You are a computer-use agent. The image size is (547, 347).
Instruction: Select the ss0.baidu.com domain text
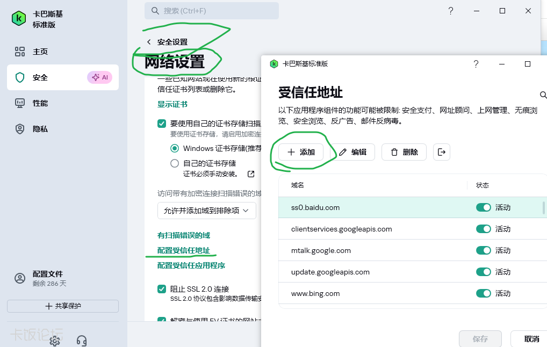click(315, 207)
